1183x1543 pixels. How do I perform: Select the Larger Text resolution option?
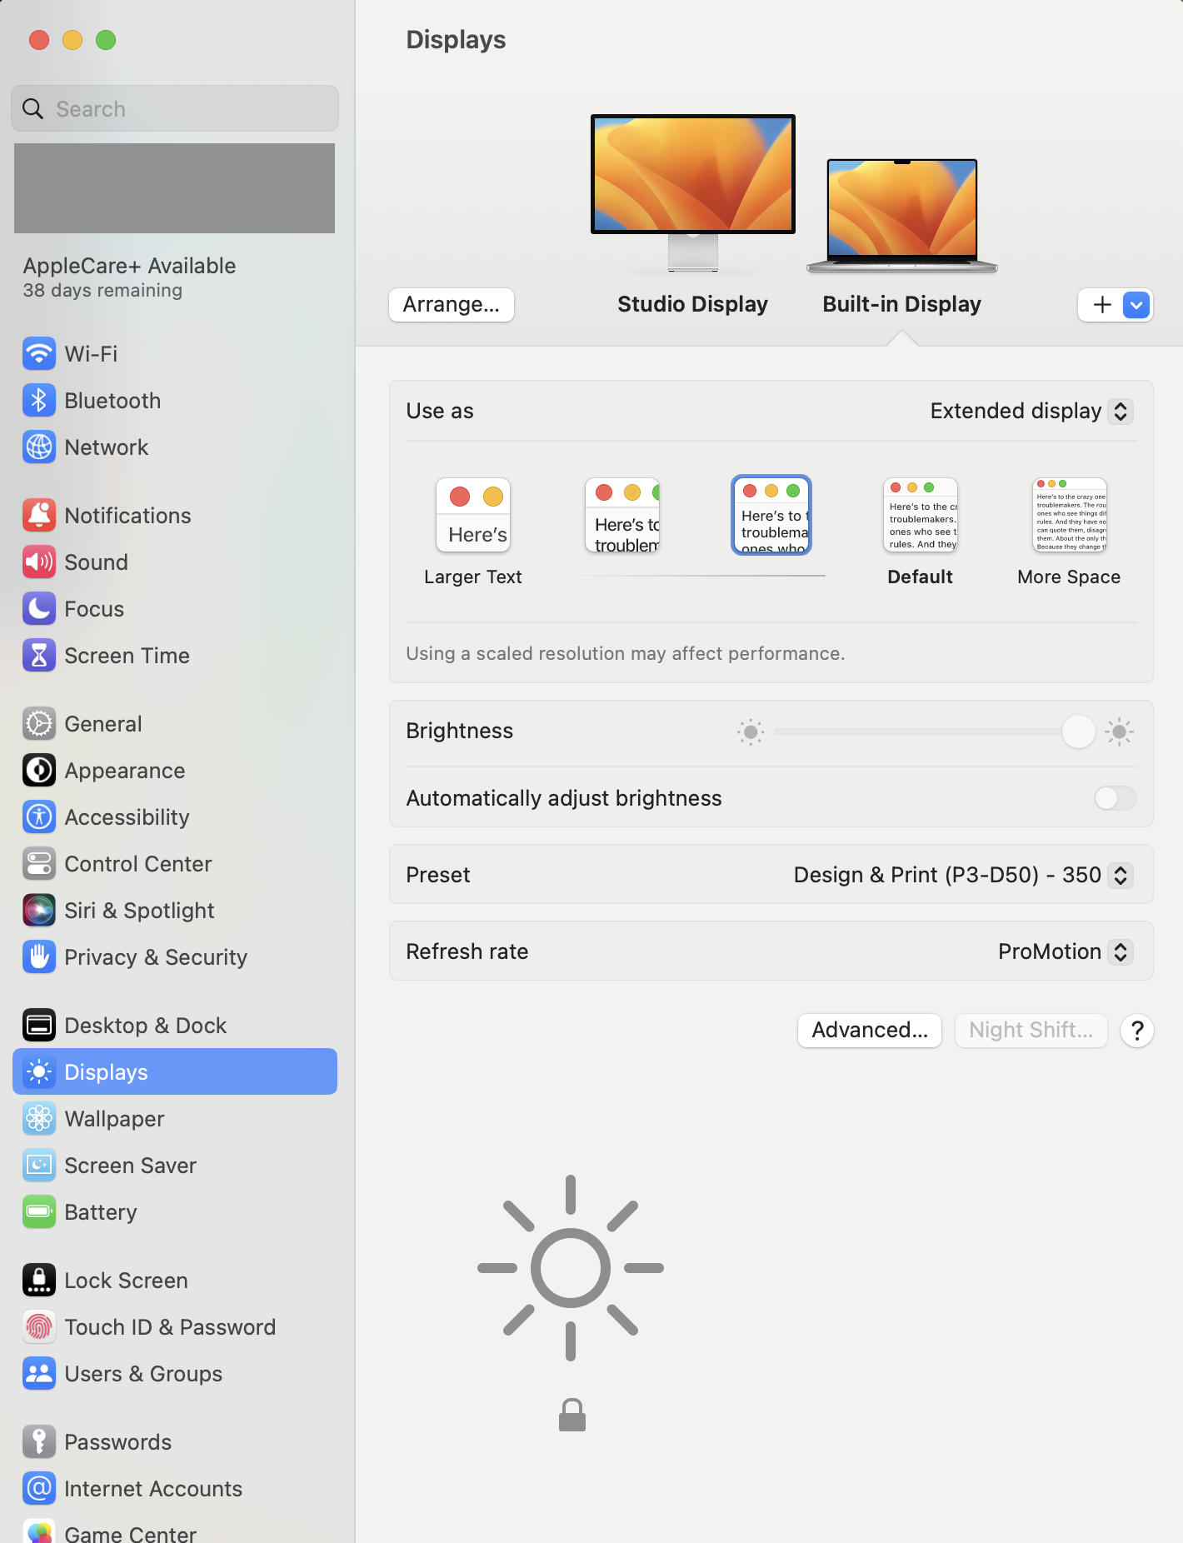coord(473,532)
